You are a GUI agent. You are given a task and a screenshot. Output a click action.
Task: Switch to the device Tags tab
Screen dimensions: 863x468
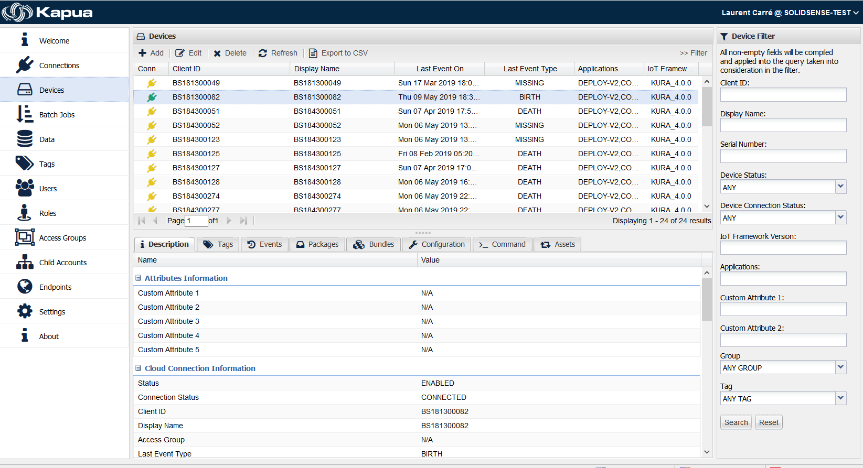(218, 244)
